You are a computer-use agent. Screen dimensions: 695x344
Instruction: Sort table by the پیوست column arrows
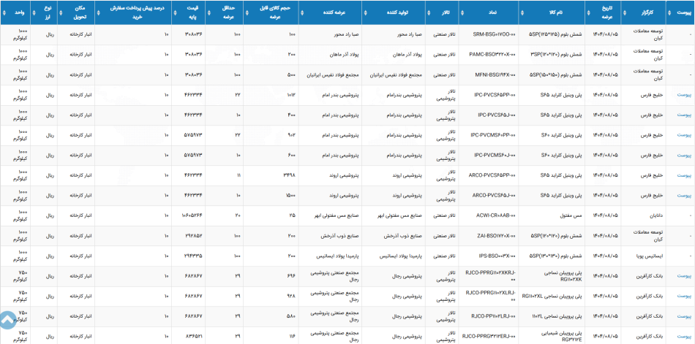(669, 13)
